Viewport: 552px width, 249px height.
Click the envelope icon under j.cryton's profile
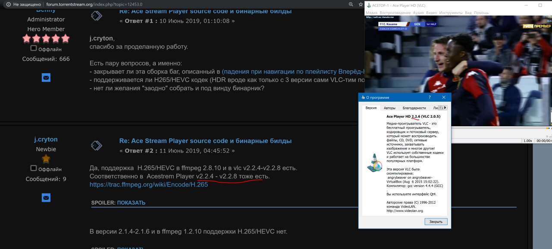coord(46,197)
